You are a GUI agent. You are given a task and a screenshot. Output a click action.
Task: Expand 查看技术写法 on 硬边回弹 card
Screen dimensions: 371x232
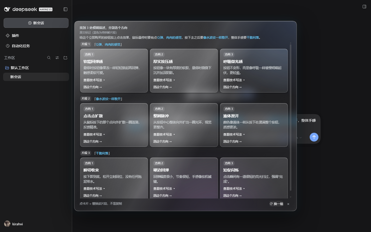point(164,188)
